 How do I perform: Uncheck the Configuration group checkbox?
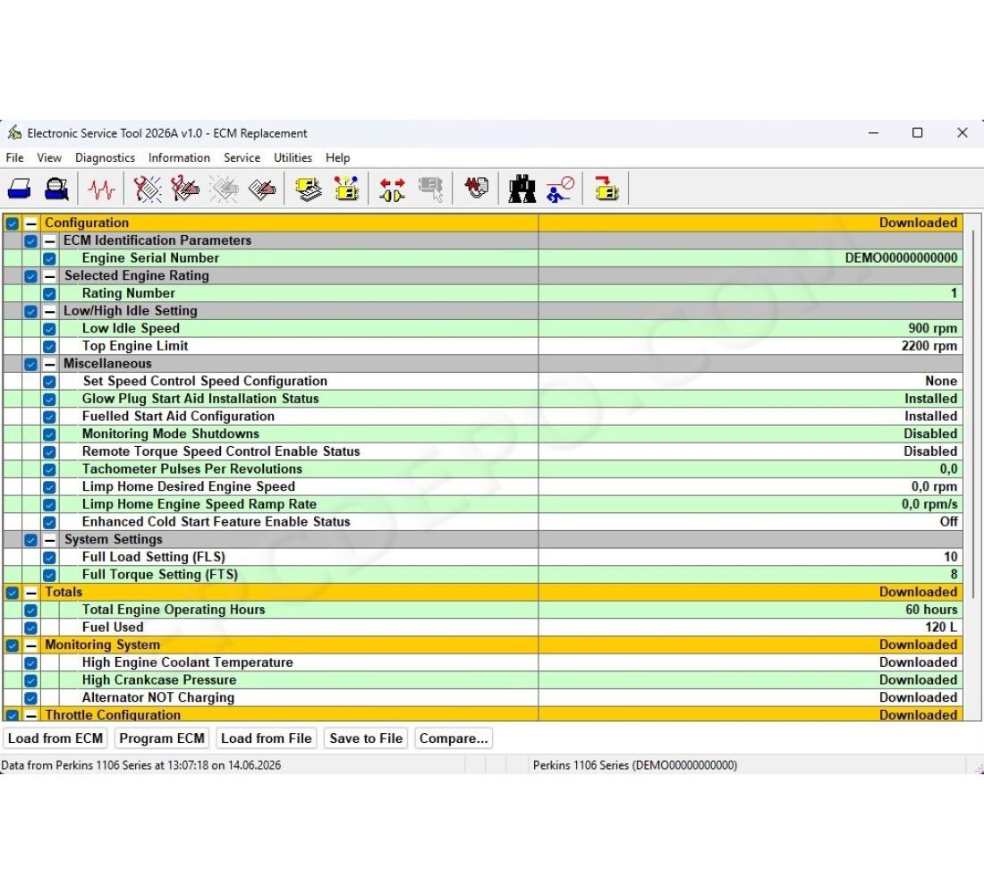pos(12,223)
